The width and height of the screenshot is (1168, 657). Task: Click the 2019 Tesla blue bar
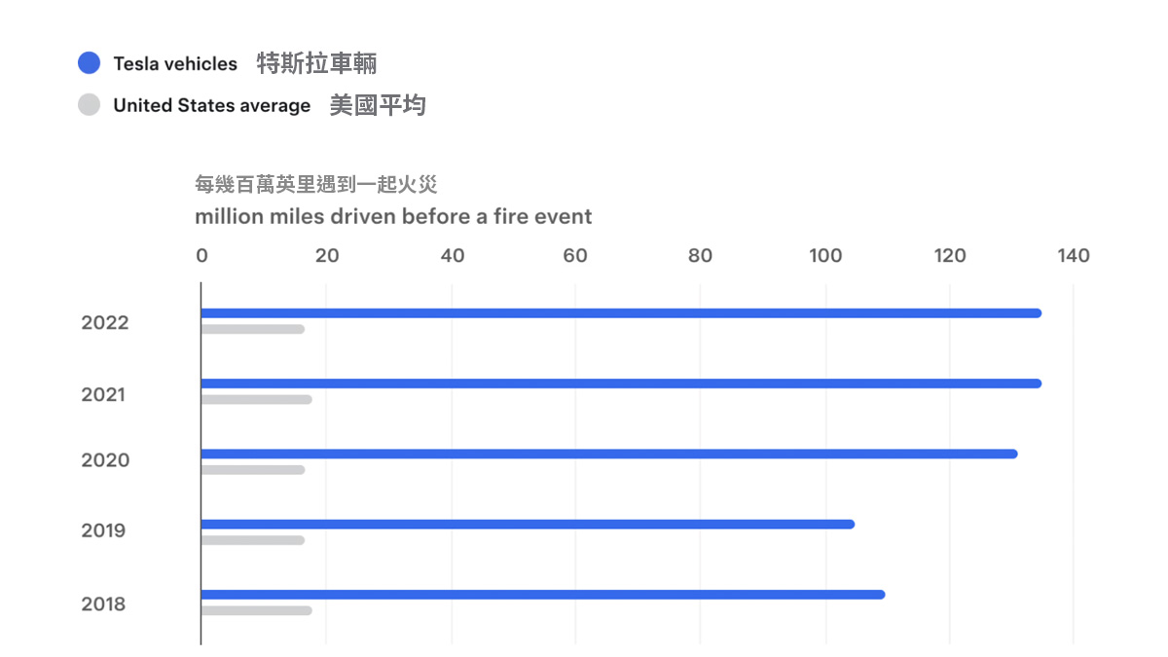[x=528, y=524]
